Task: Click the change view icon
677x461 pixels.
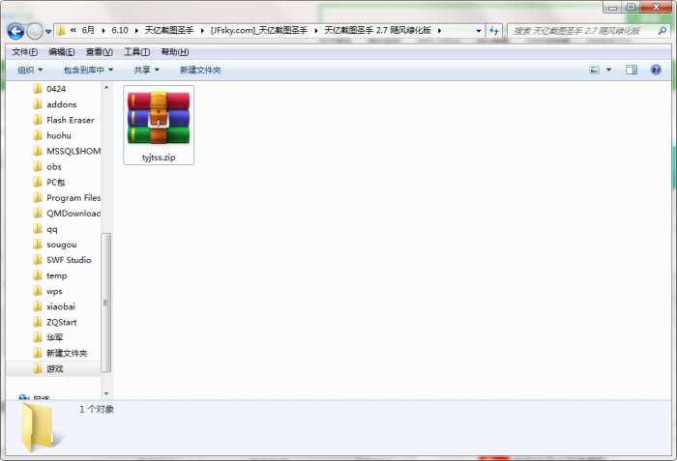Action: coord(595,70)
